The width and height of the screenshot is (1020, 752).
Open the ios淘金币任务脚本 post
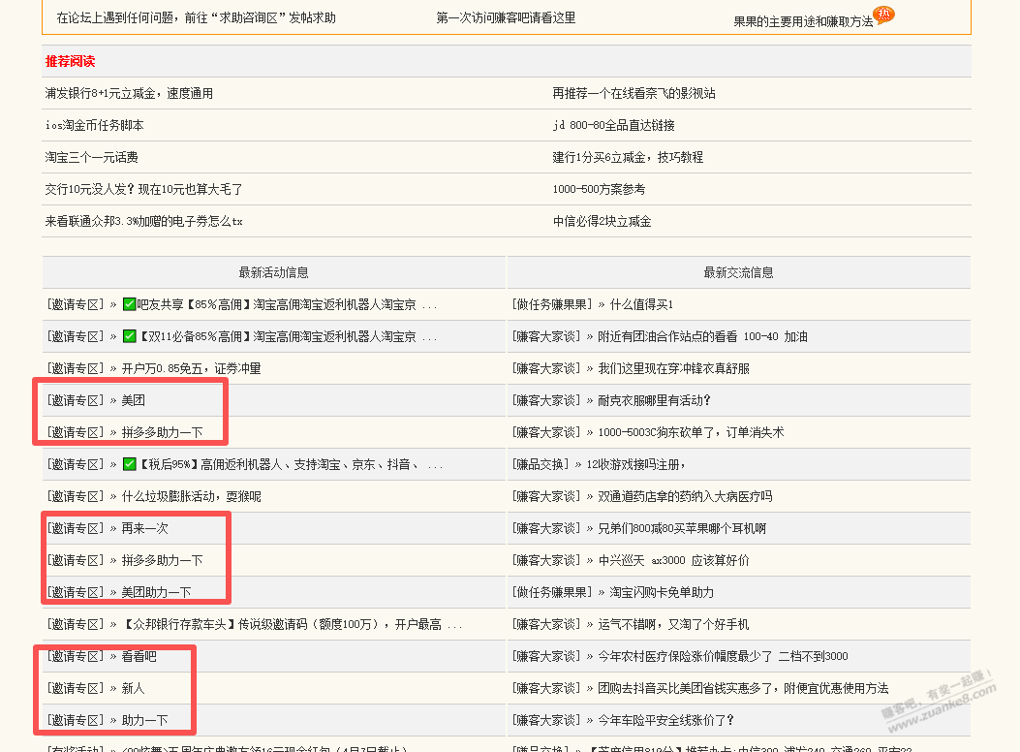point(94,126)
